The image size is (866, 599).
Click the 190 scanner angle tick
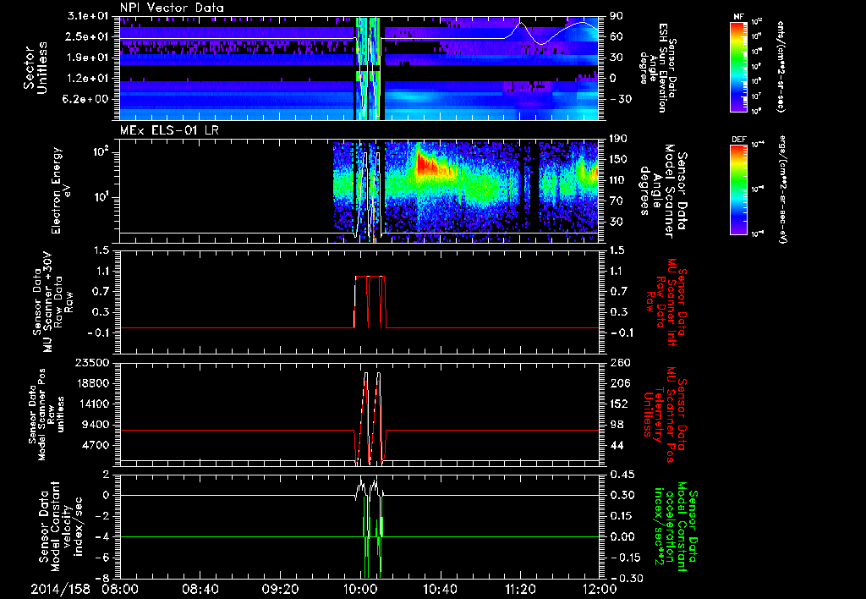point(619,140)
